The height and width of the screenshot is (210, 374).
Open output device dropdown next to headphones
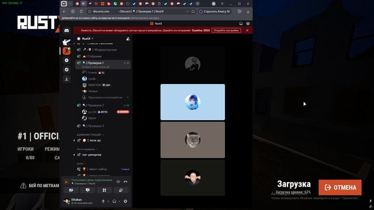coord(119,202)
